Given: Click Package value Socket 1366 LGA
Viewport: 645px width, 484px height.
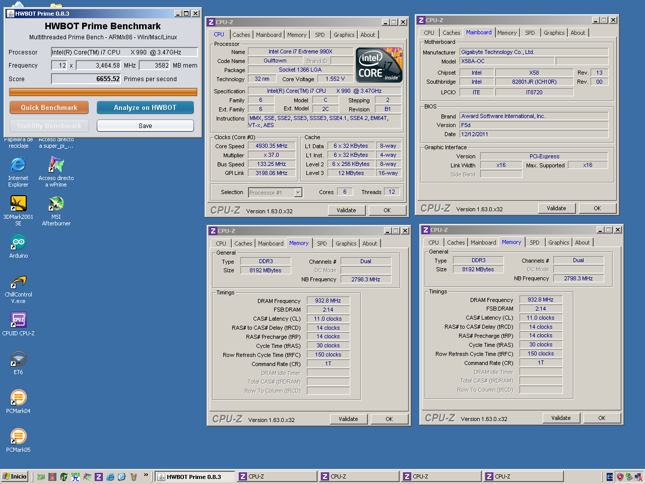Looking at the screenshot, I should click(x=300, y=70).
